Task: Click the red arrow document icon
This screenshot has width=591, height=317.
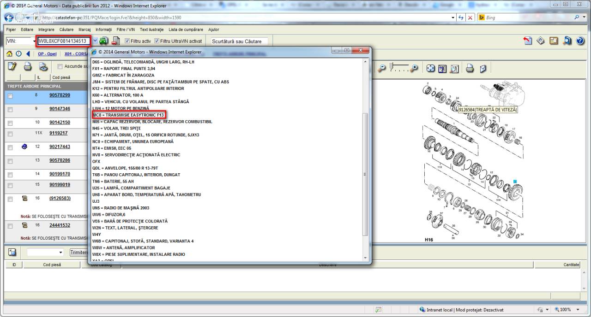Action: (528, 41)
